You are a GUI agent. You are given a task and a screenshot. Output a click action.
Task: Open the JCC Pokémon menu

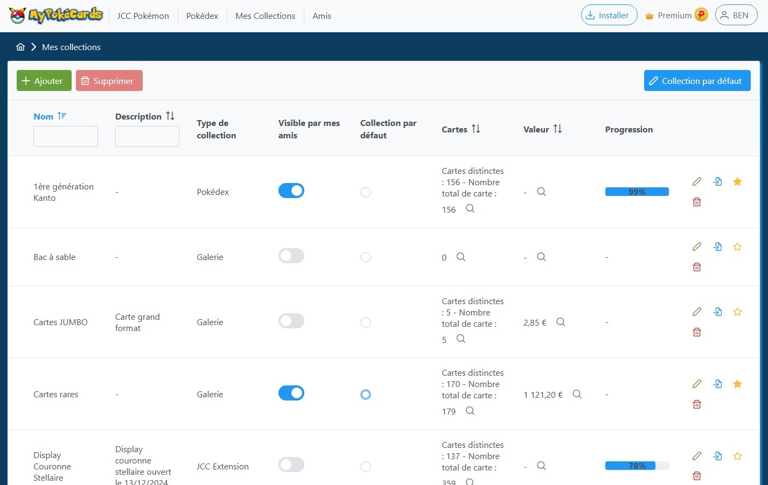click(143, 16)
